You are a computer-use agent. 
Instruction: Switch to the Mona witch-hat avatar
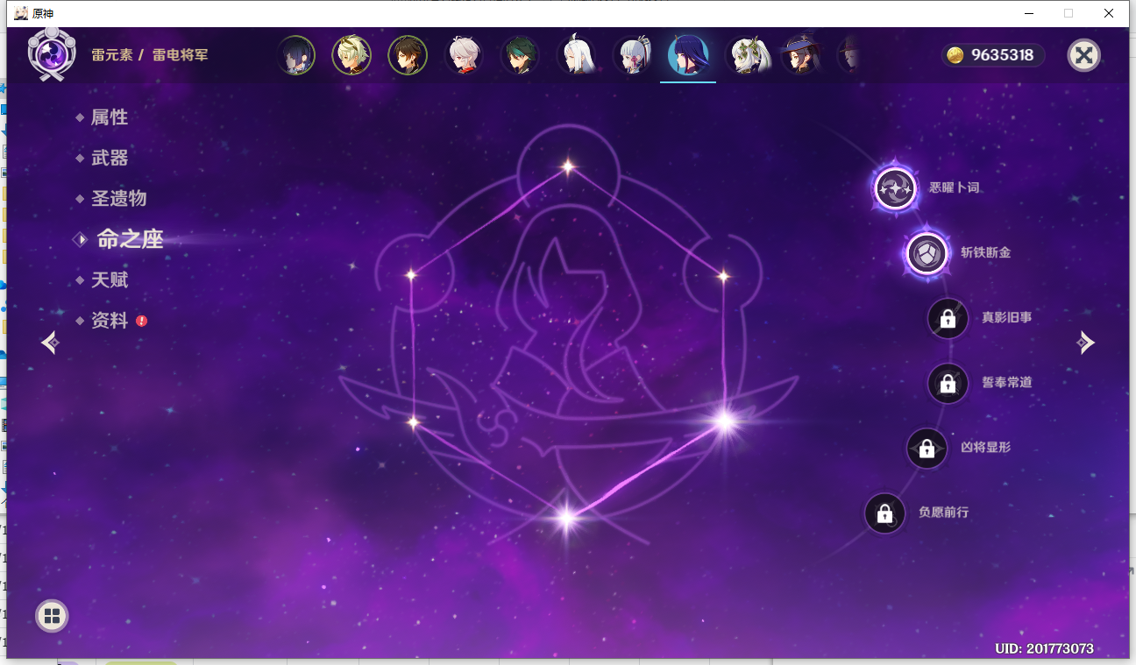(800, 55)
